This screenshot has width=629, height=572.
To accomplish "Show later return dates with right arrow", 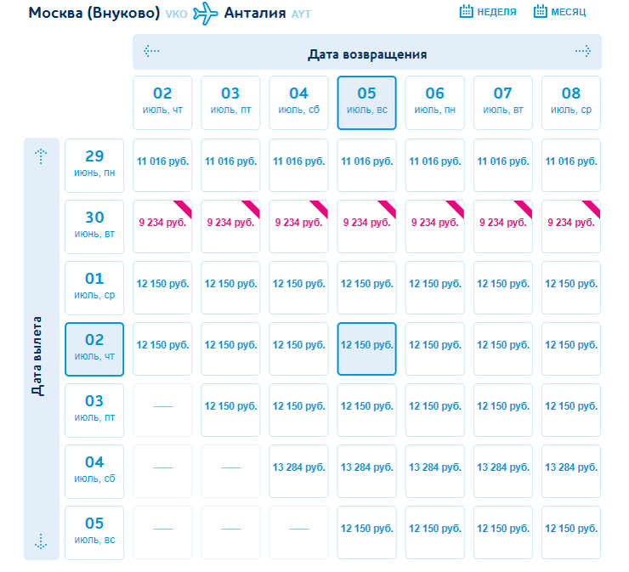I will pyautogui.click(x=583, y=51).
